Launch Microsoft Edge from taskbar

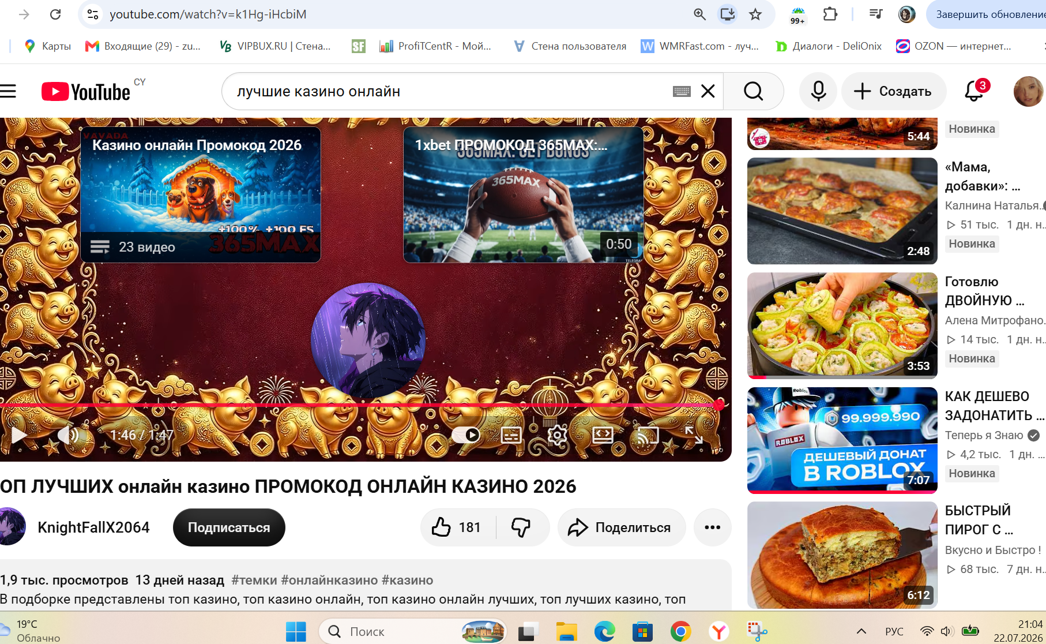tap(604, 632)
